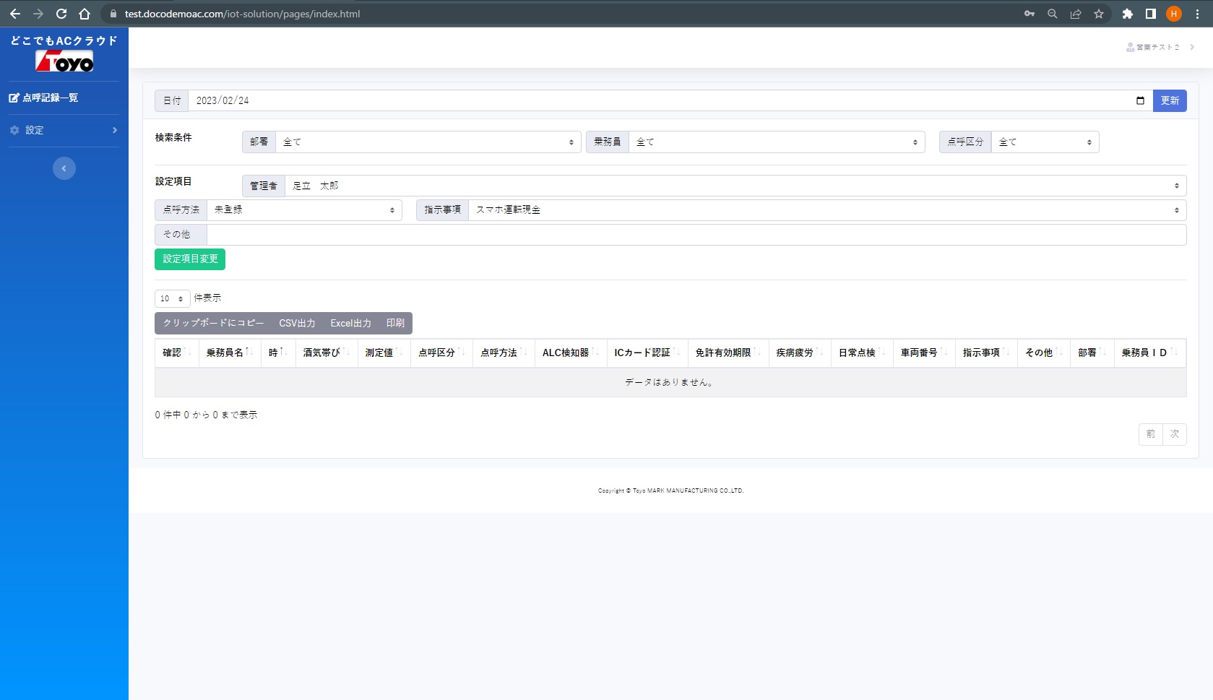Click the share page icon

1076,14
